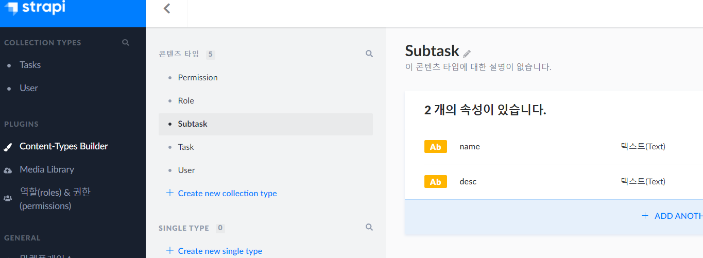This screenshot has width=703, height=258.
Task: Edit Subtask name with pencil icon
Action: point(467,53)
